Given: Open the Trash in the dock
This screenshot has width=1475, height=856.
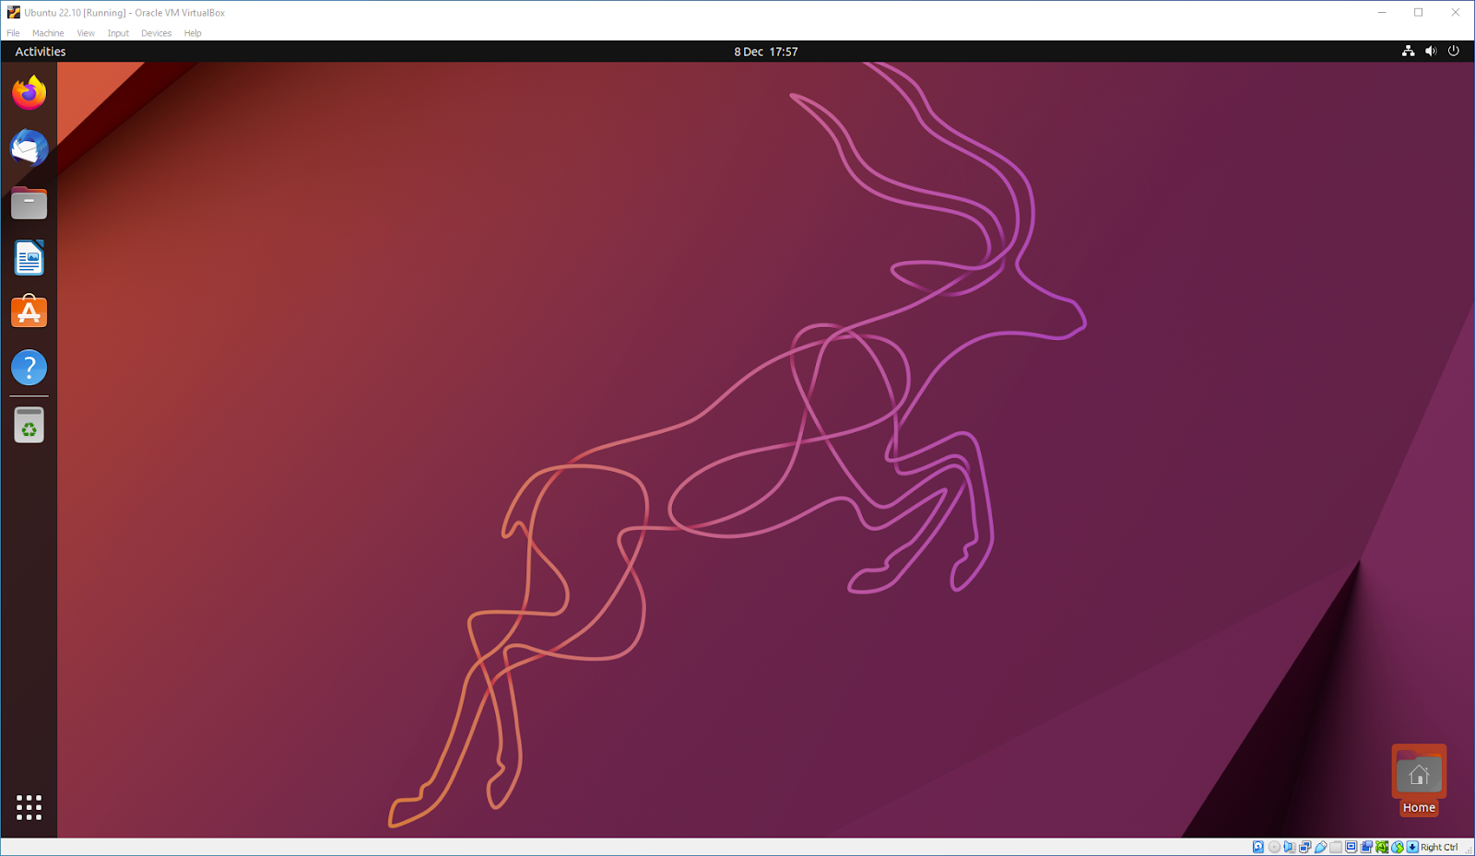Looking at the screenshot, I should 29,426.
